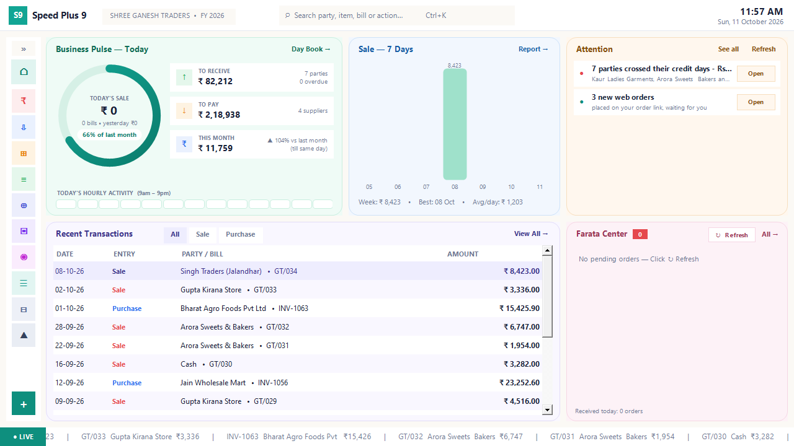Click the This Month ₹ 11,759 card
The image size is (794, 446).
pos(252,144)
